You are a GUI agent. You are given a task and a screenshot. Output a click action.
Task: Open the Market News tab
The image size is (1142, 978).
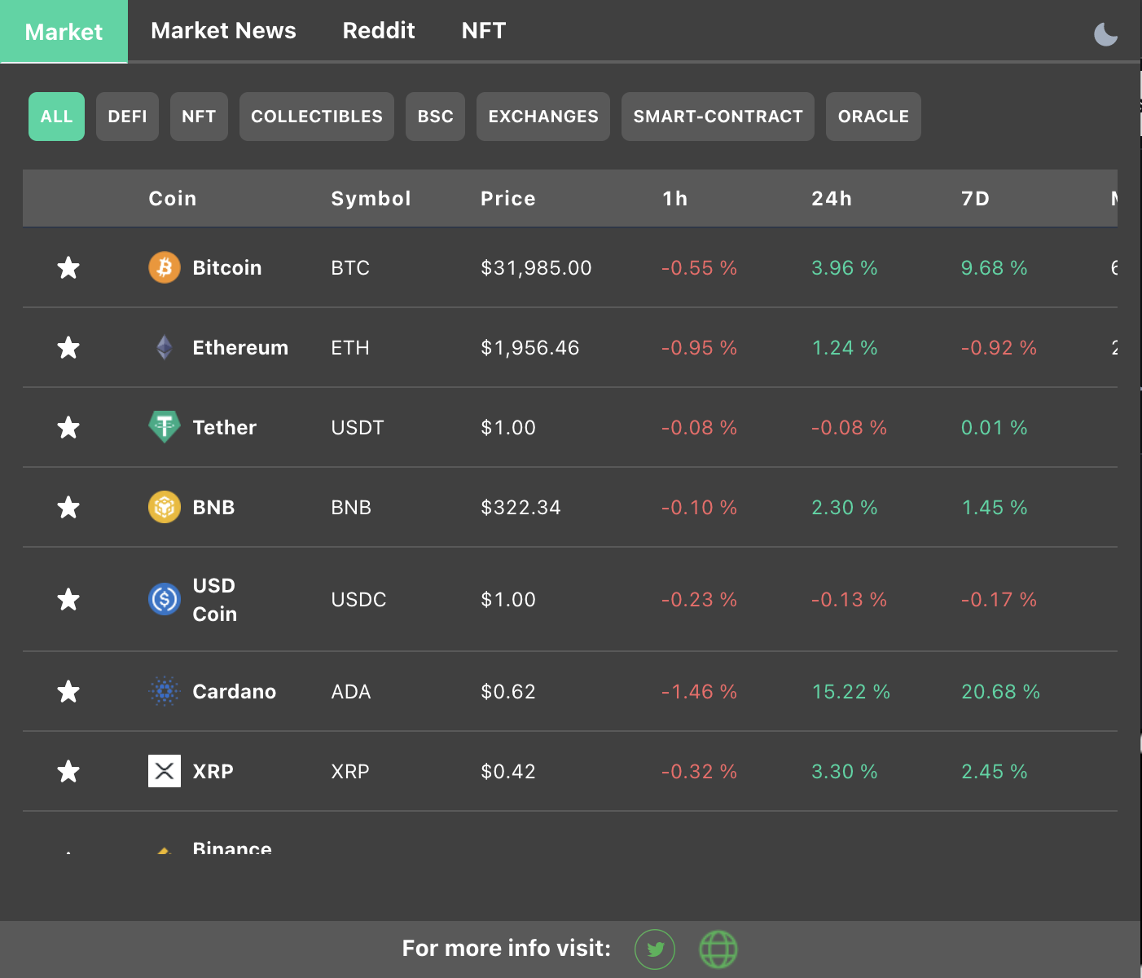tap(223, 31)
